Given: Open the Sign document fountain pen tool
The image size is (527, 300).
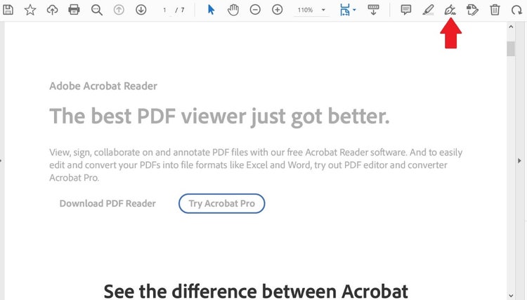Looking at the screenshot, I should [x=450, y=10].
